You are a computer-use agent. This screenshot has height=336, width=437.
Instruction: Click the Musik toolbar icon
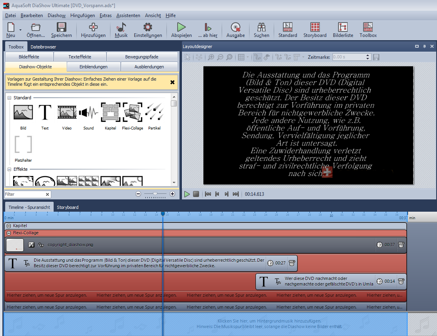(121, 27)
